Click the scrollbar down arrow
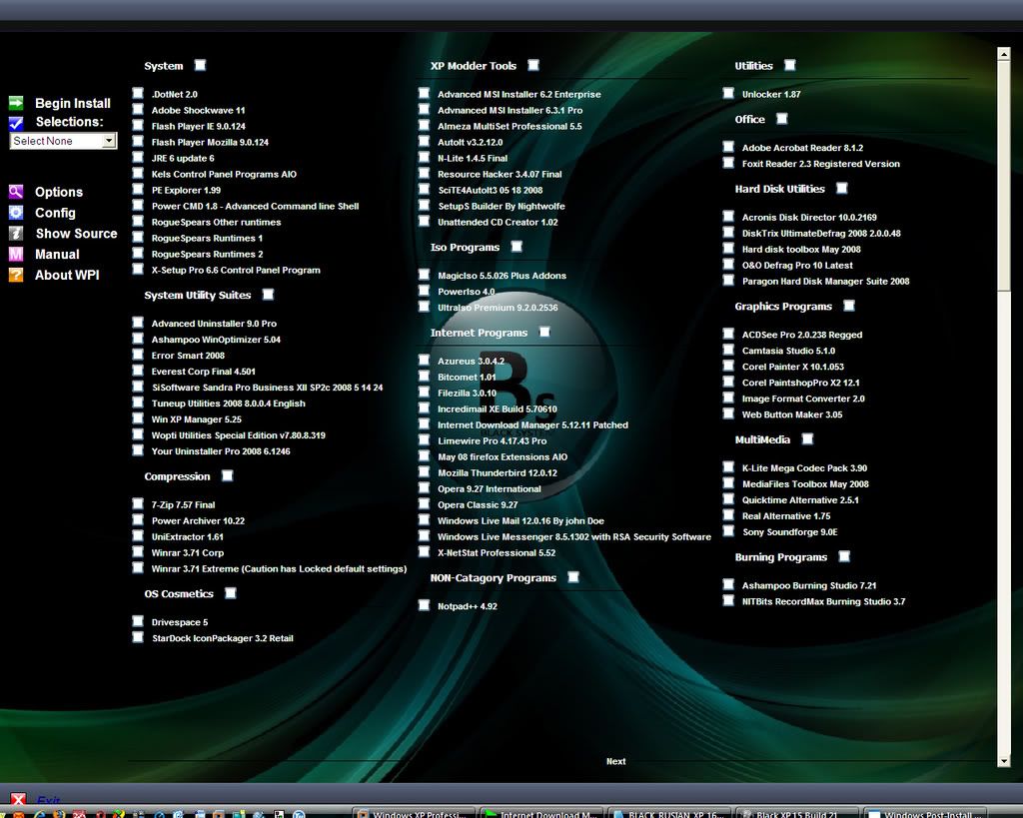 pos(1003,761)
